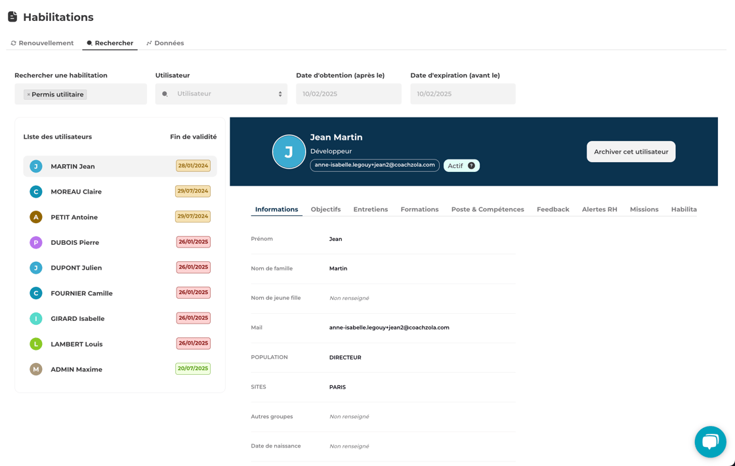
Task: Click PETIT Antoine's avatar icon
Action: pos(36,217)
